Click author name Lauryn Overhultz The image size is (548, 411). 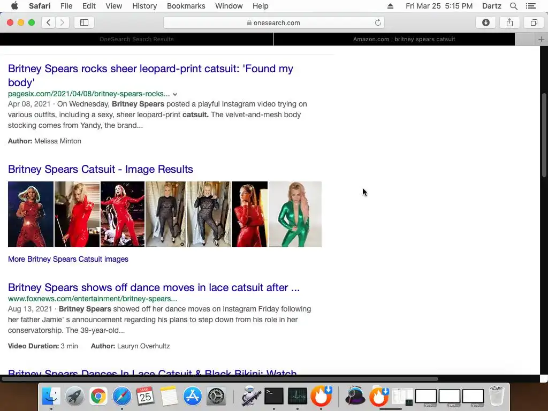[143, 346]
